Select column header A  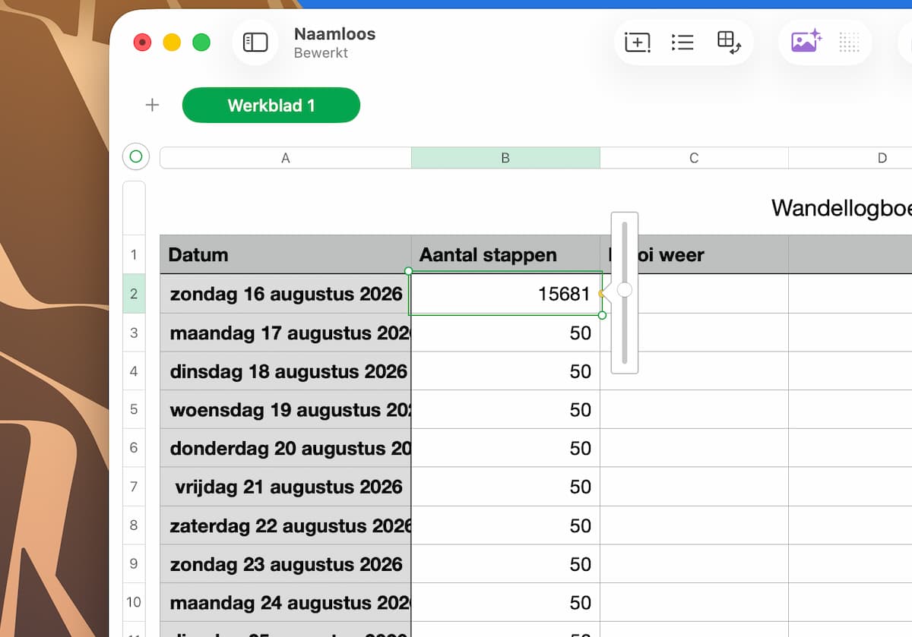click(x=286, y=158)
